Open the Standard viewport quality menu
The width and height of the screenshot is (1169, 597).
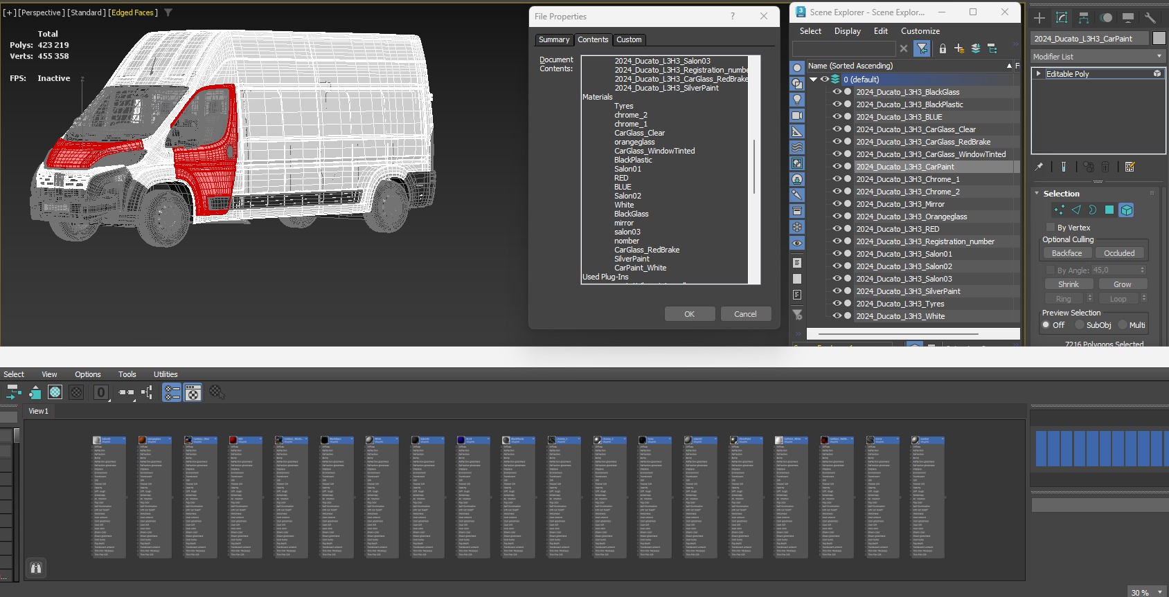87,12
